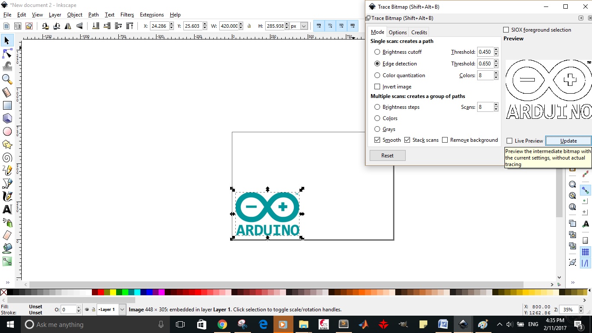Viewport: 592px width, 333px height.
Task: Adjust the Brightness cutoff threshold stepper
Action: pyautogui.click(x=496, y=52)
